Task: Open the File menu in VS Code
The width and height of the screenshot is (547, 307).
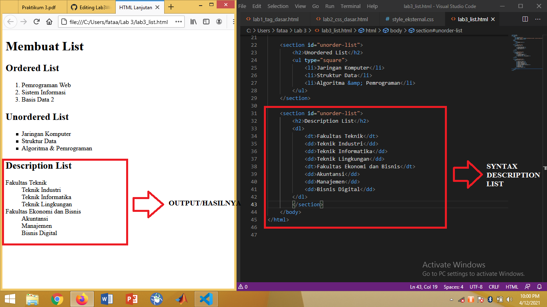Action: 242,6
